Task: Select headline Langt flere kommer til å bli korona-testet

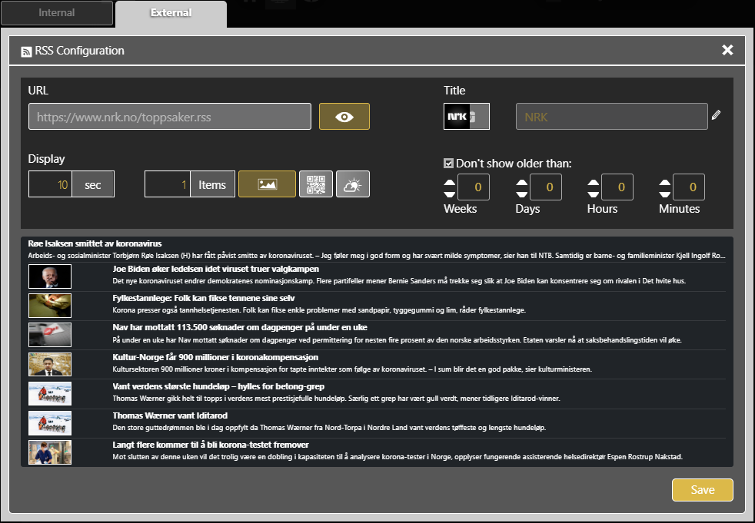Action: pos(211,445)
